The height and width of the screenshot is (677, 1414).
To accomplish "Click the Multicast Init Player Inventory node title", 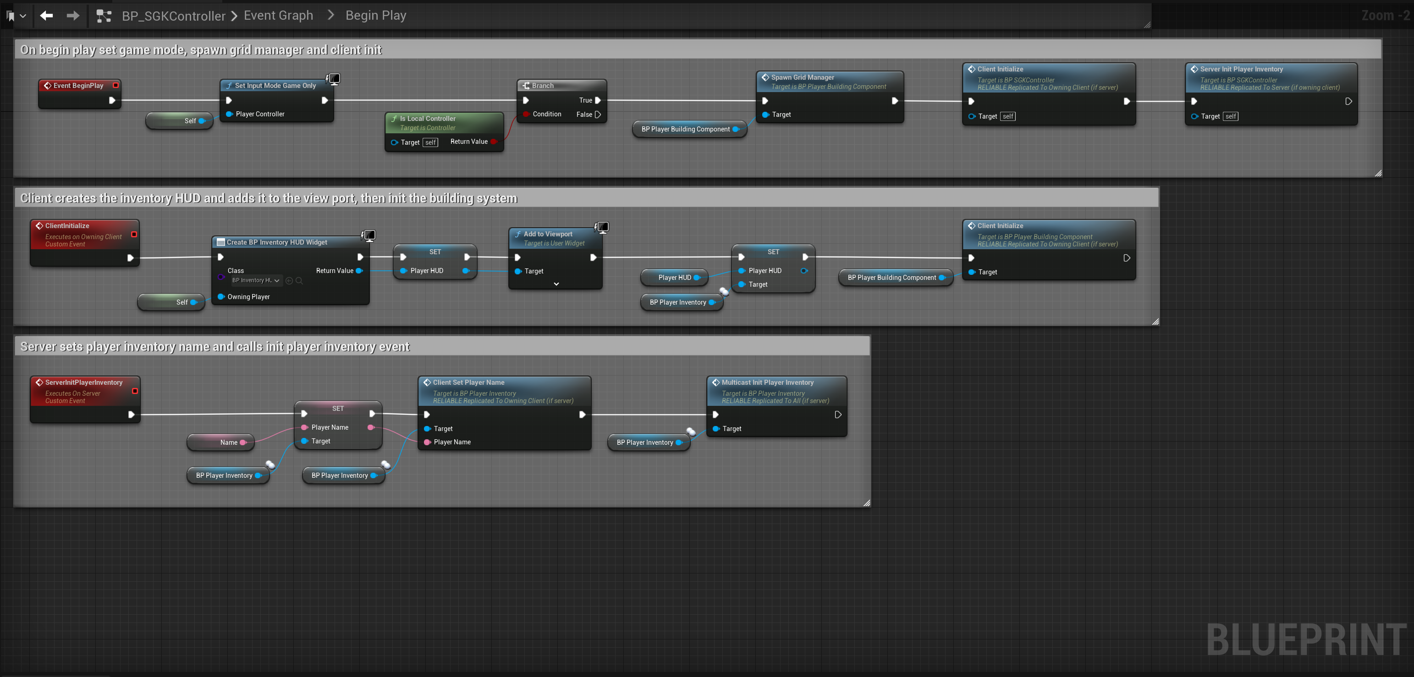I will click(x=767, y=382).
